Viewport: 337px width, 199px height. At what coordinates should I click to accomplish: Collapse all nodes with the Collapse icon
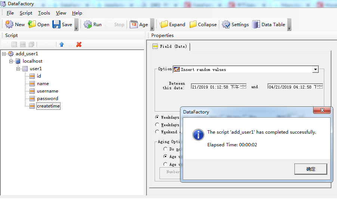pos(193,24)
